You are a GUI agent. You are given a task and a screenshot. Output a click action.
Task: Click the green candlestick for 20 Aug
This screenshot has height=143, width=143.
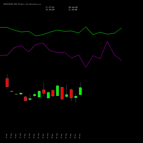pyautogui.click(x=39, y=94)
